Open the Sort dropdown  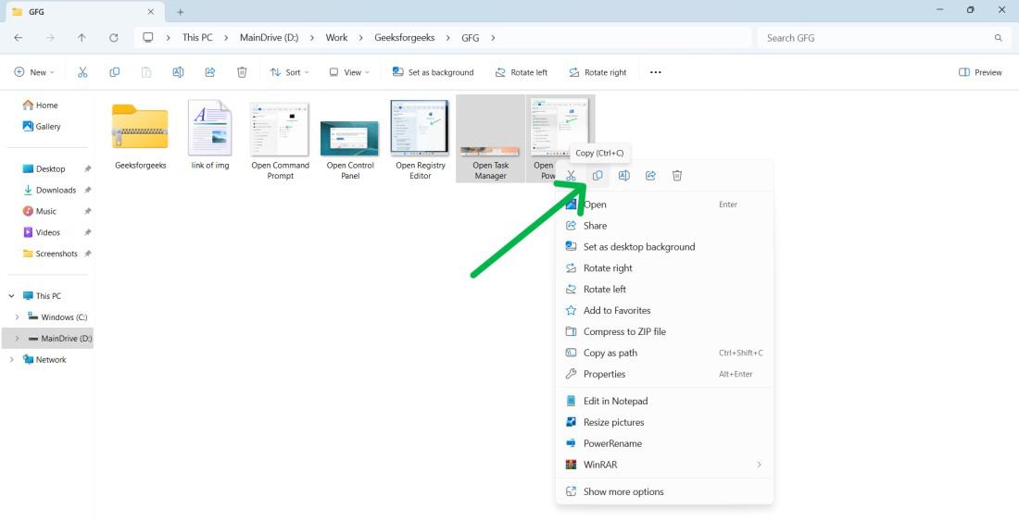coord(289,73)
